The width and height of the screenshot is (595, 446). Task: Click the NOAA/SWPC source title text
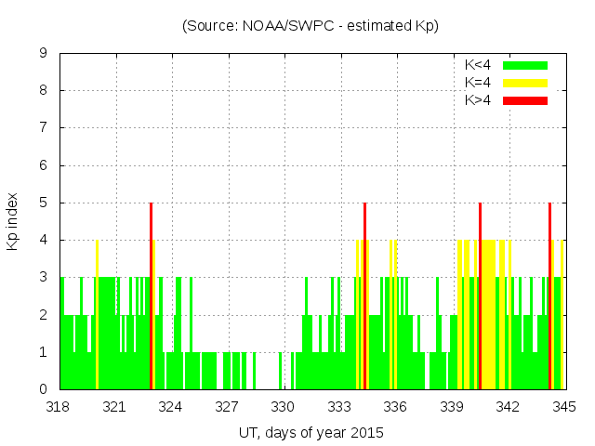coord(310,26)
